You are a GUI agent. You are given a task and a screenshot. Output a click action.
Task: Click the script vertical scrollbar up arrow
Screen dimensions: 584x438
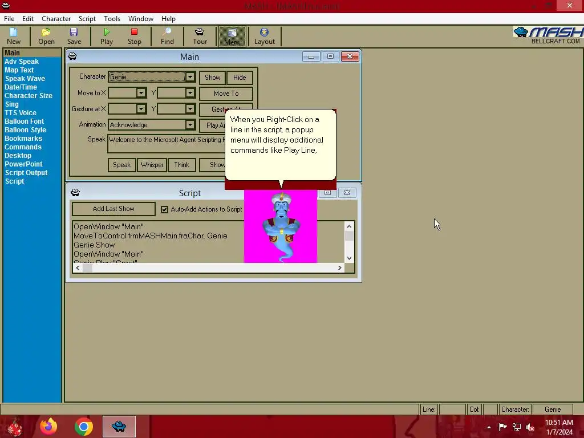tap(350, 226)
